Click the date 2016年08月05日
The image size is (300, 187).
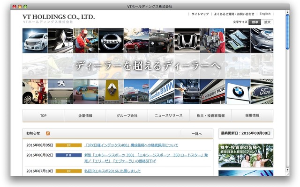click(40, 145)
